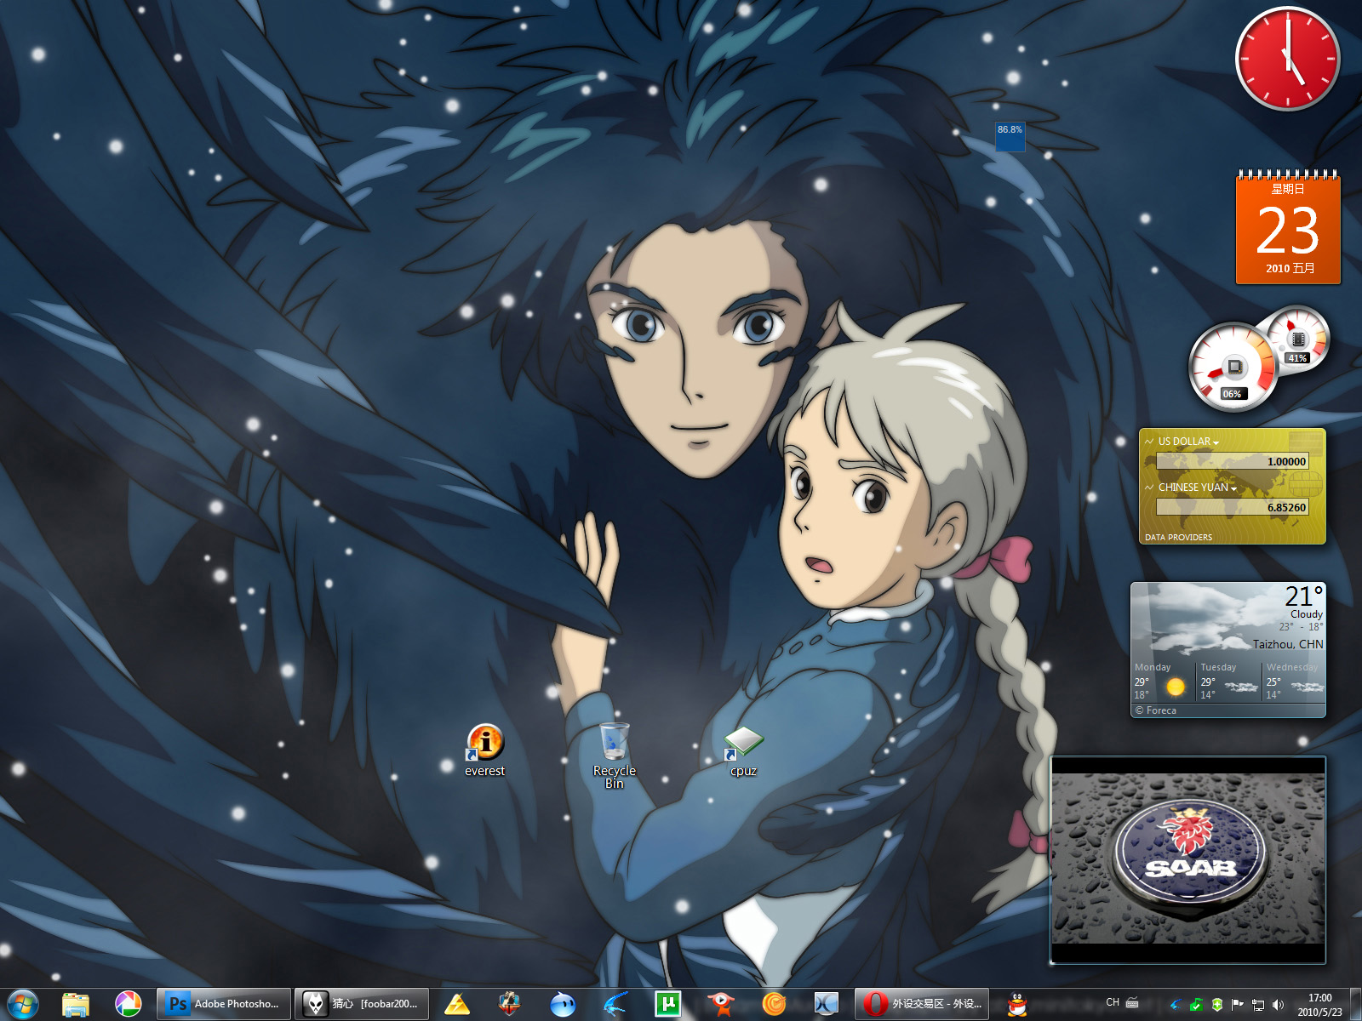Click the US Dollar amount field 1.00000
Image resolution: width=1362 pixels, height=1021 pixels.
click(1233, 461)
